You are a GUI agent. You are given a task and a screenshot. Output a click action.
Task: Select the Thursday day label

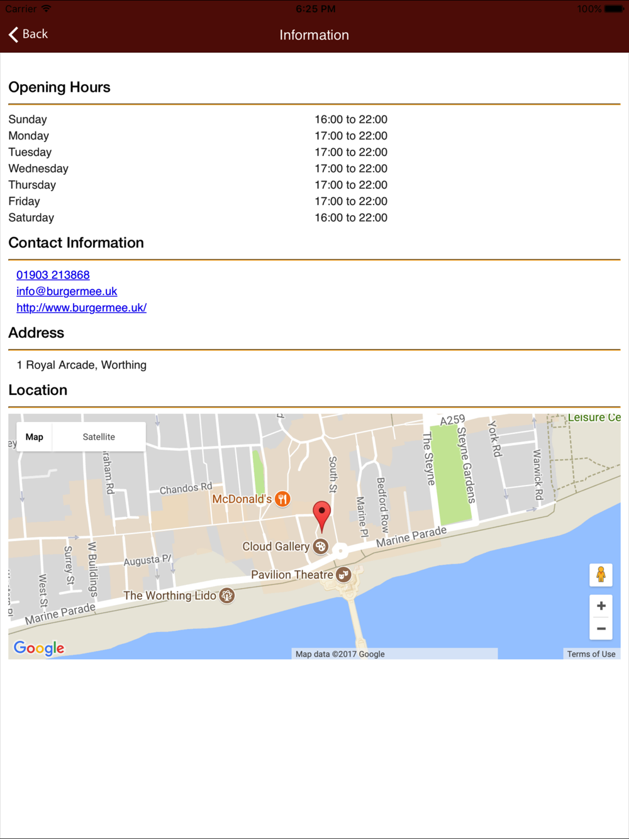pos(32,185)
